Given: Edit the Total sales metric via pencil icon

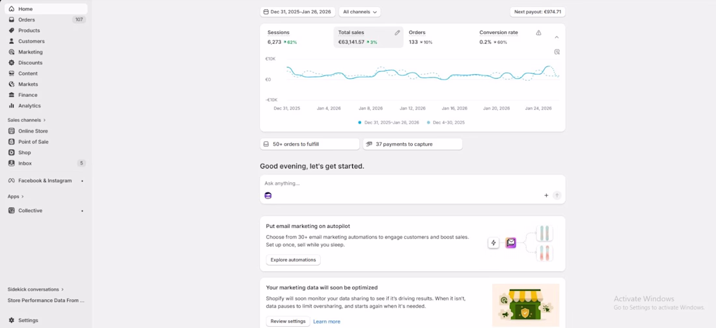Looking at the screenshot, I should coord(397,33).
